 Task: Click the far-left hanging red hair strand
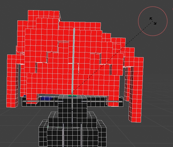[x=12, y=81]
